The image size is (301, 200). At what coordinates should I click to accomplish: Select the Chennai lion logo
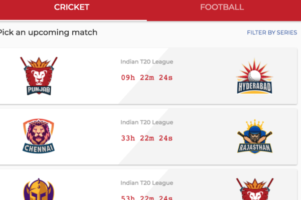pos(39,136)
